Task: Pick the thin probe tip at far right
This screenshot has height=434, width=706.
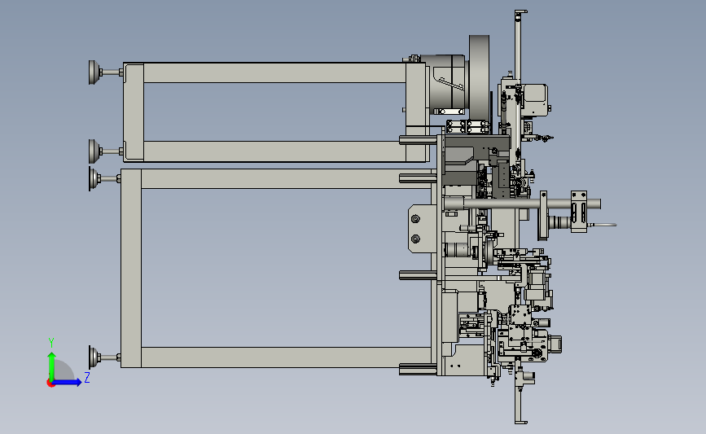Action: pos(603,224)
